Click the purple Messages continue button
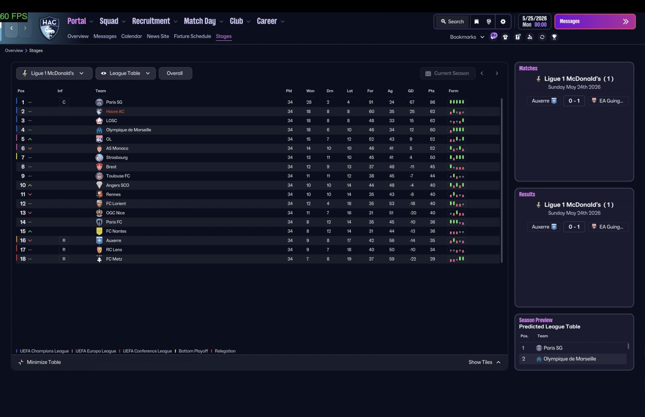The image size is (645, 417). [x=595, y=22]
